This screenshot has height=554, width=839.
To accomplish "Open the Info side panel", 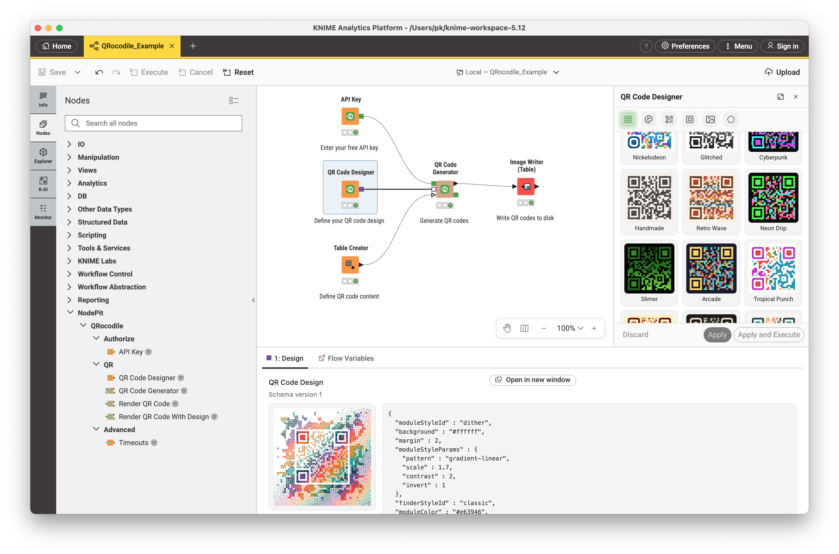I will pos(43,100).
